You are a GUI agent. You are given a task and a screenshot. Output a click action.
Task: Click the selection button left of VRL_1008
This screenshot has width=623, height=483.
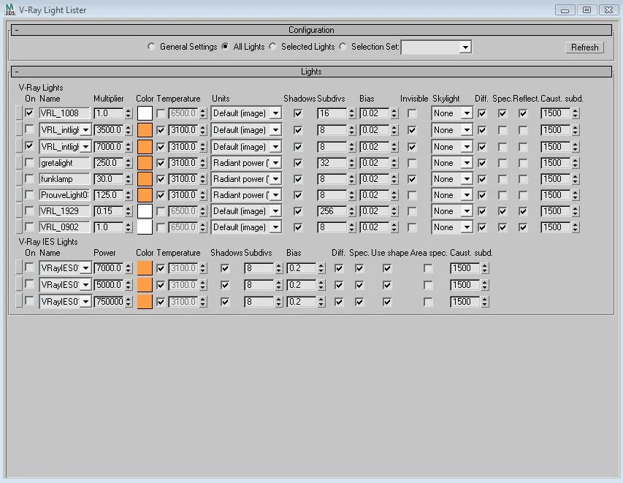point(19,113)
